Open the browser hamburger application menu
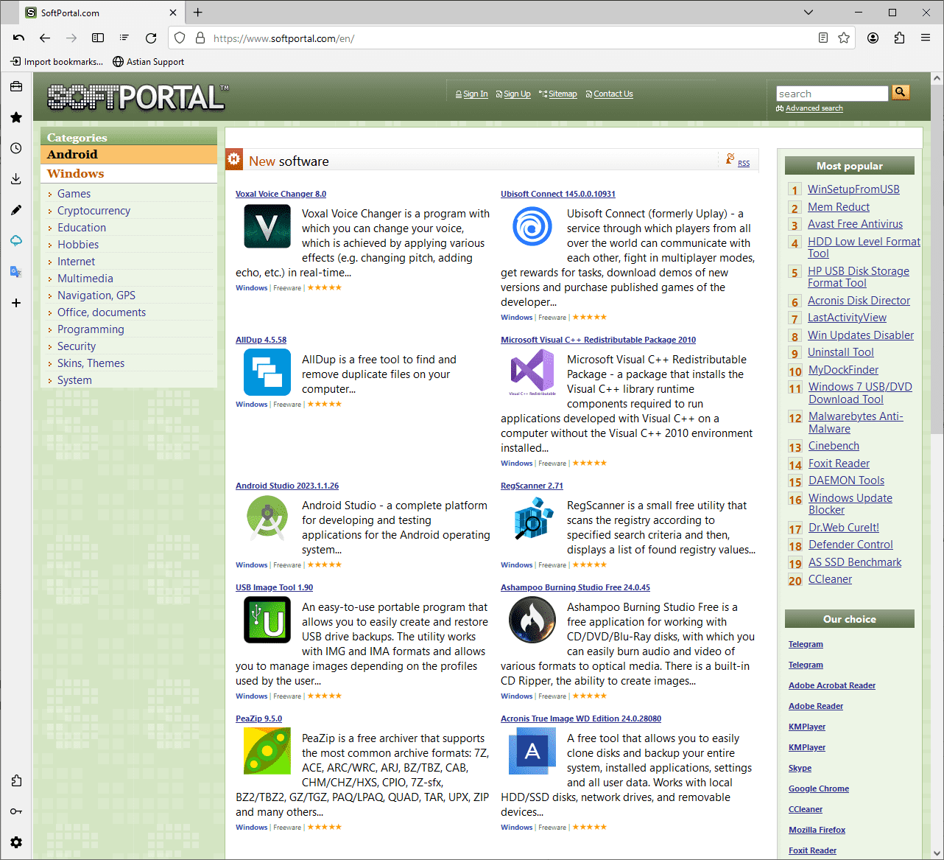 coord(926,38)
